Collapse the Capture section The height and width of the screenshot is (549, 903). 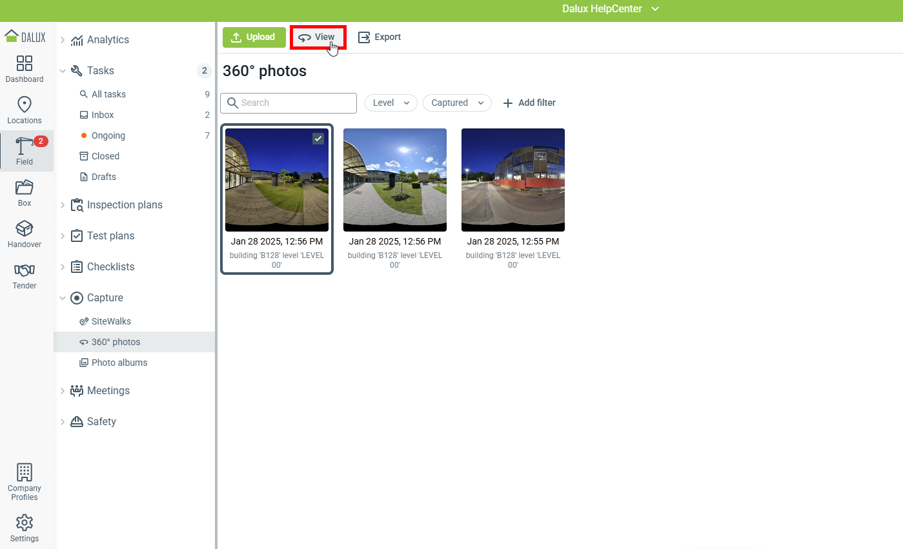(x=63, y=298)
